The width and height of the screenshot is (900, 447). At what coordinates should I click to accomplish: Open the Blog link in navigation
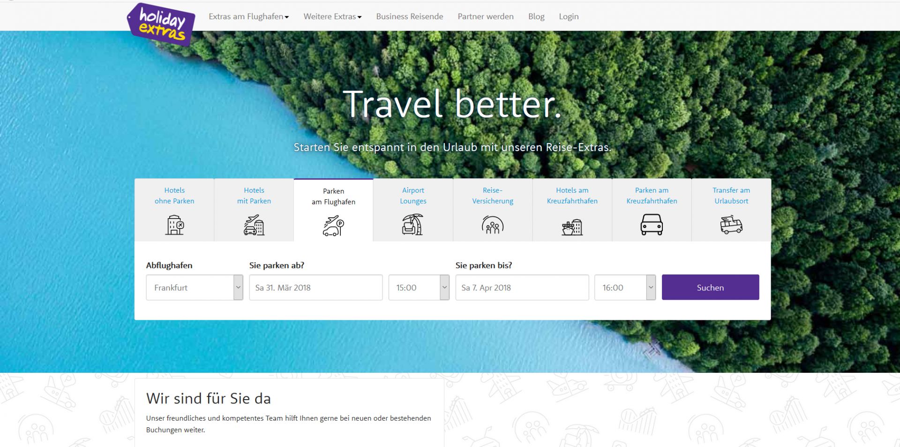point(536,16)
